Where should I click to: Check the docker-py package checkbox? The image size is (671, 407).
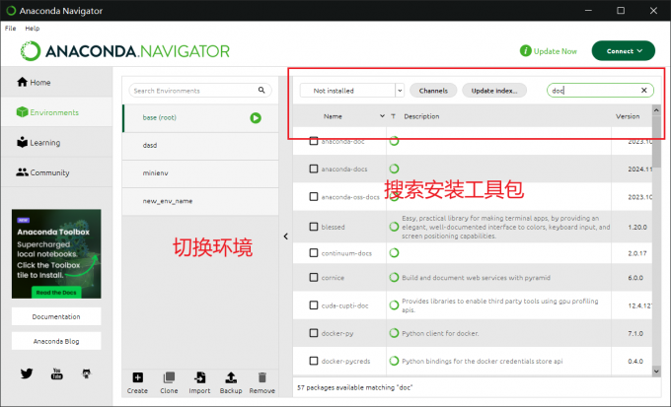pyautogui.click(x=314, y=333)
